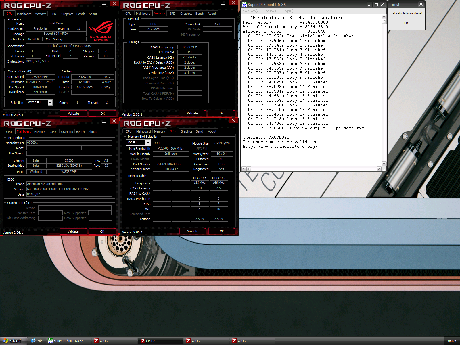Click the chipset model field E7500
The height and width of the screenshot is (345, 460).
click(x=69, y=160)
